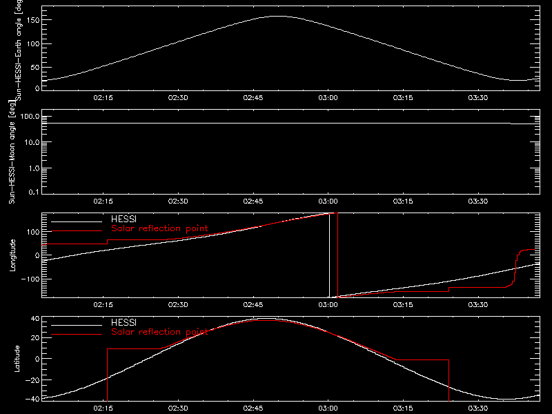552x414 pixels.
Task: Click 02:45 time label under Earth angle plot
Action: (253, 98)
